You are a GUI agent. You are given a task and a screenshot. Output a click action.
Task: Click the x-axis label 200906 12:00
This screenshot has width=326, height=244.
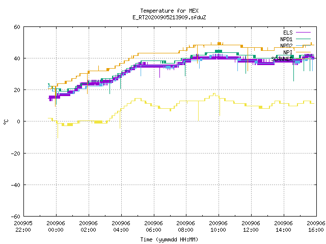tap(251, 227)
